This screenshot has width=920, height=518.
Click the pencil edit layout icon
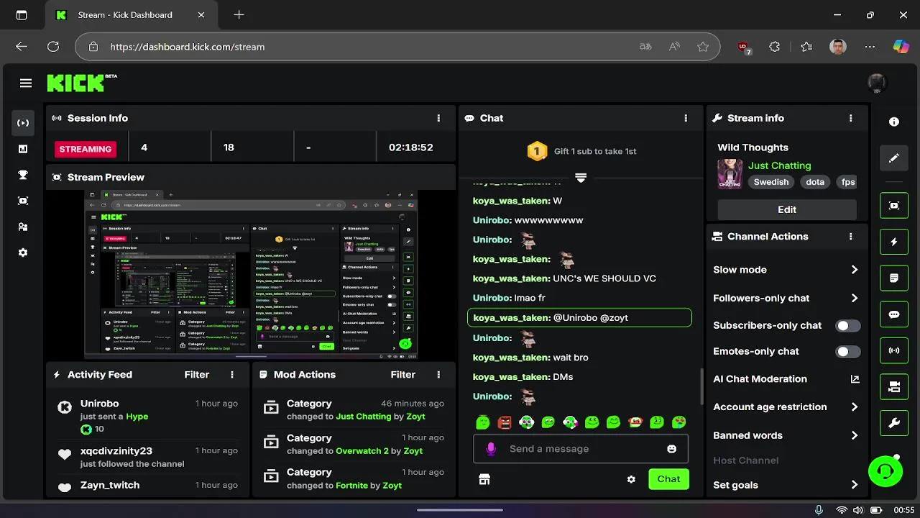point(894,158)
